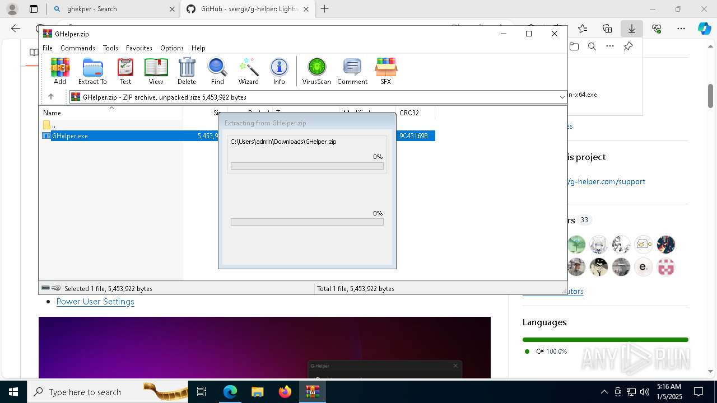
Task: Open downloads folder icon in downloads panel
Action: click(x=574, y=46)
